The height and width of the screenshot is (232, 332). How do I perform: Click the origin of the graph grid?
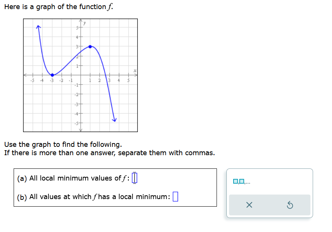click(80, 75)
